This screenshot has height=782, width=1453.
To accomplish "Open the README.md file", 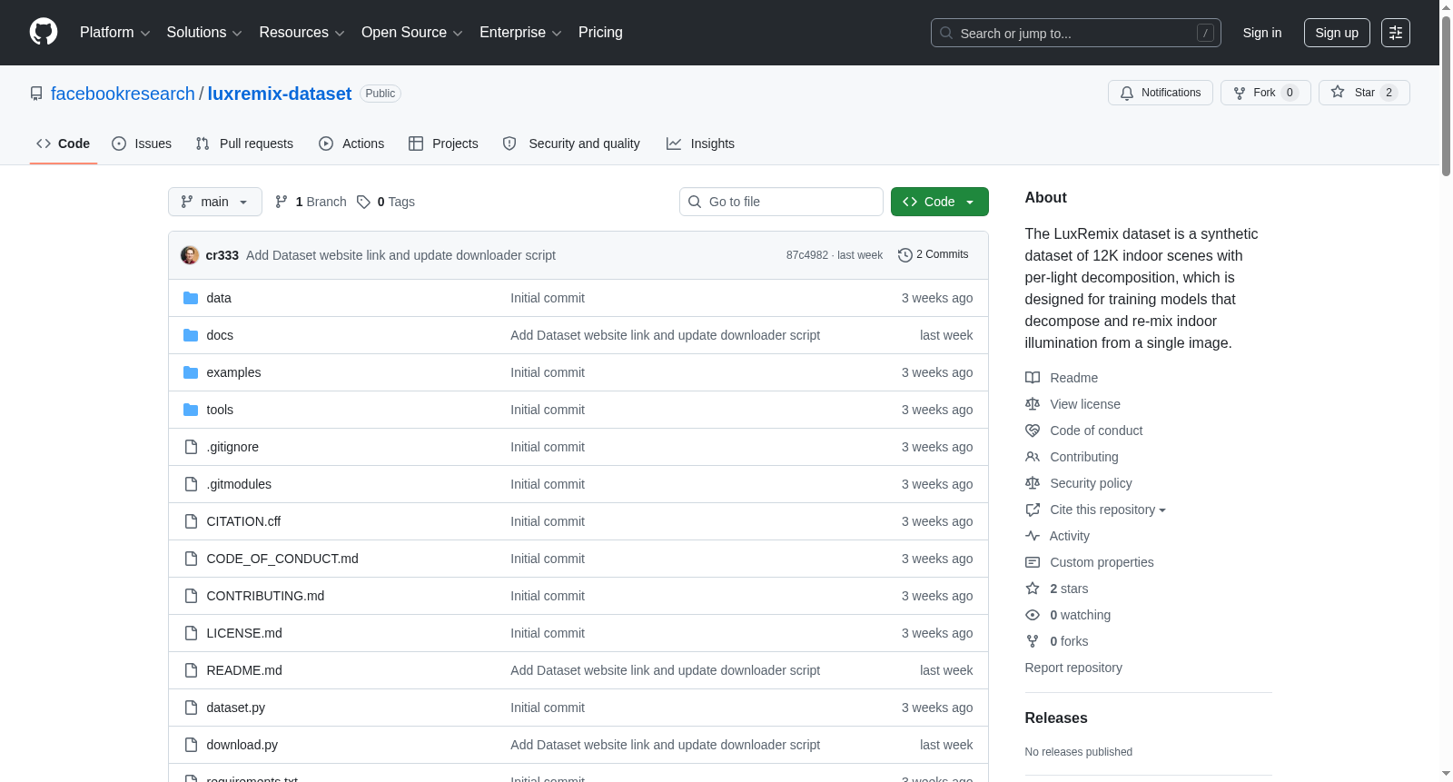I will [x=244, y=670].
